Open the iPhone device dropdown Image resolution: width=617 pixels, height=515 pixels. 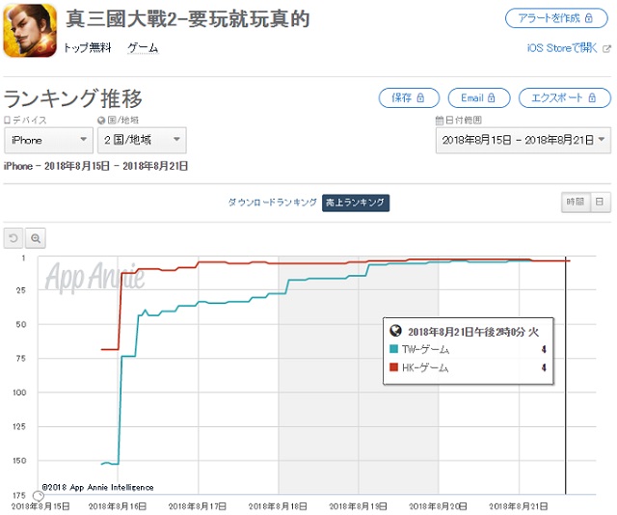[x=46, y=140]
